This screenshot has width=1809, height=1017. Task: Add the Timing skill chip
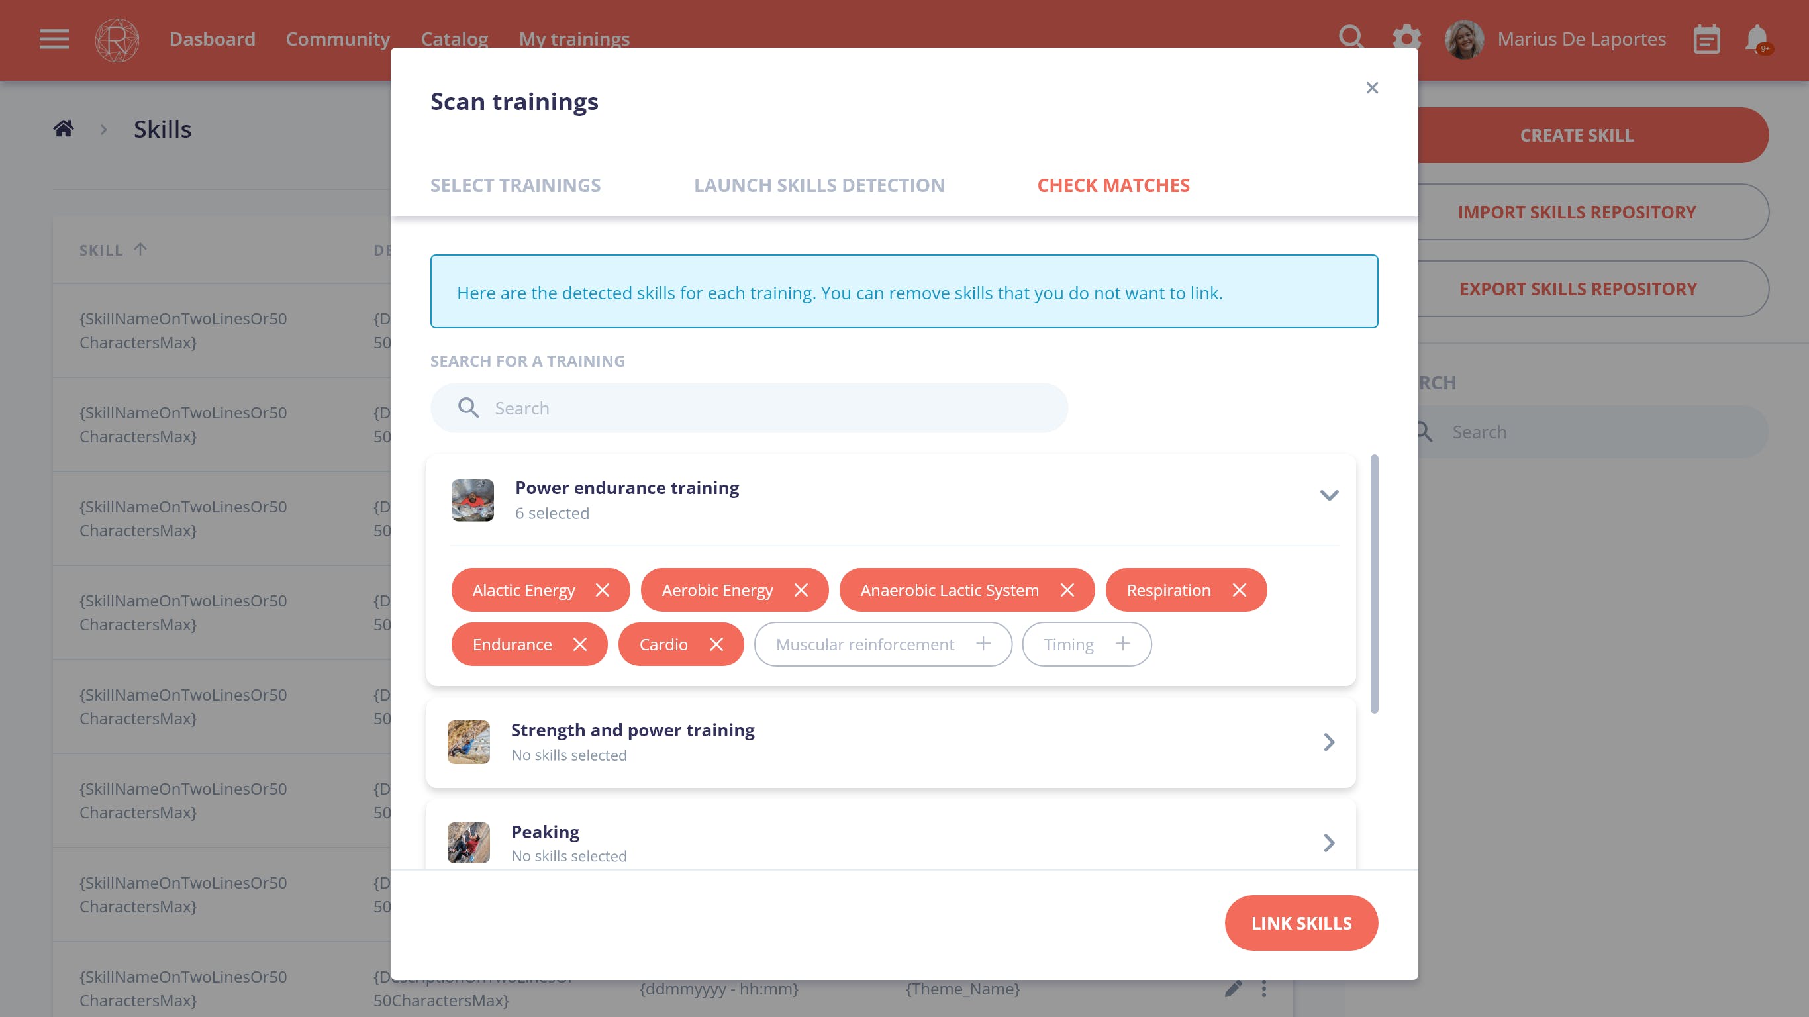[x=1123, y=644]
